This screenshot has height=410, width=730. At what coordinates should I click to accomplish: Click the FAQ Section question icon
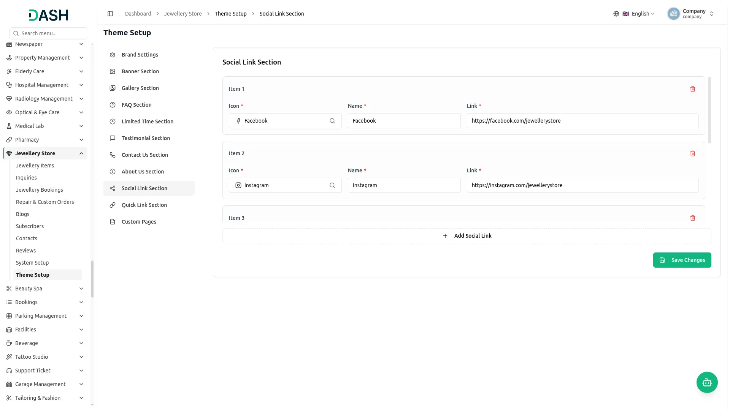(113, 105)
